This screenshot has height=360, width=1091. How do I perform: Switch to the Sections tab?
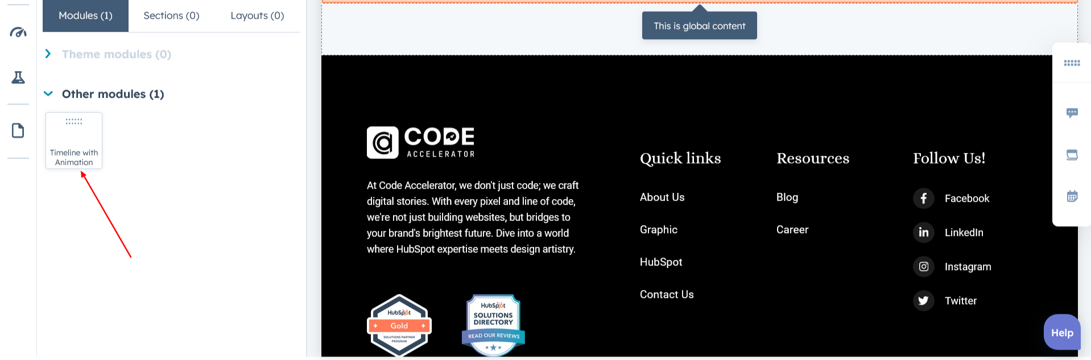coord(171,16)
